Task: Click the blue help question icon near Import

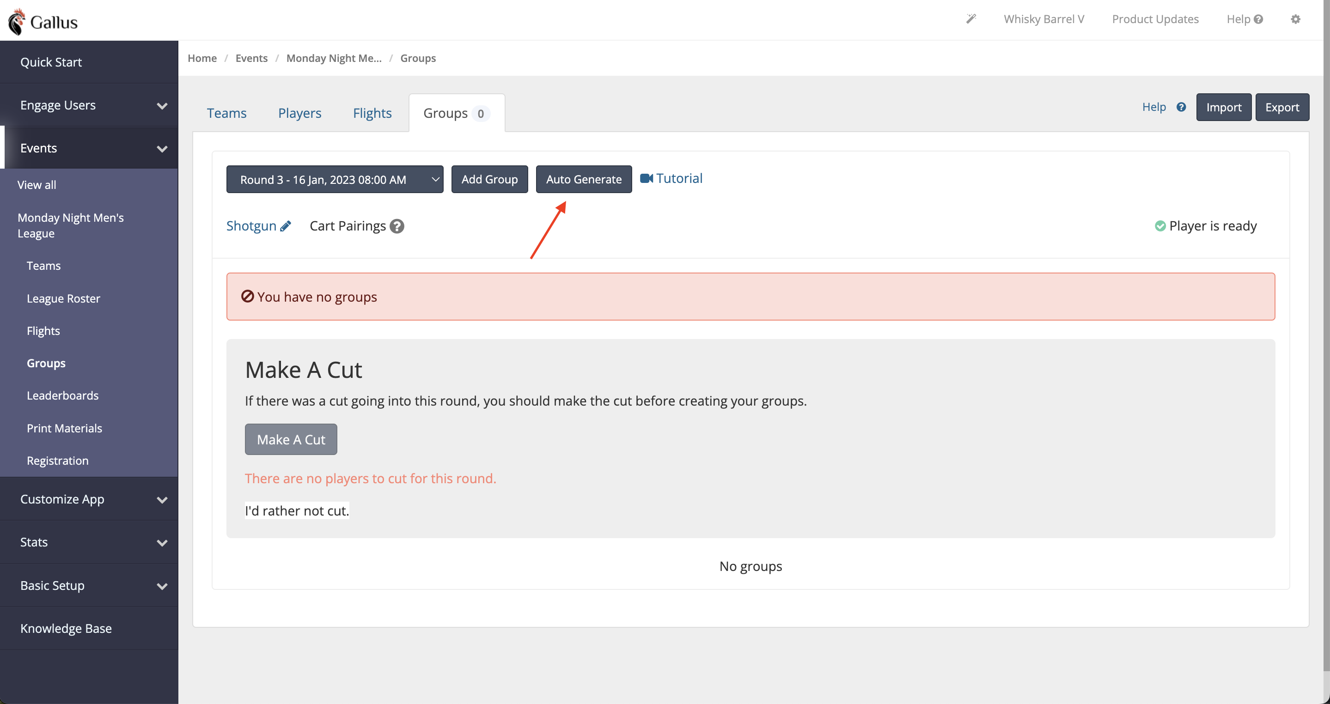Action: click(1181, 107)
